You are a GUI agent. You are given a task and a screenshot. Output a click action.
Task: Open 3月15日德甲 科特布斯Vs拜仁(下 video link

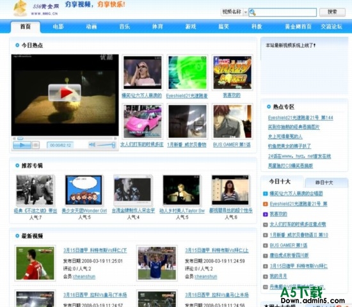(95, 251)
